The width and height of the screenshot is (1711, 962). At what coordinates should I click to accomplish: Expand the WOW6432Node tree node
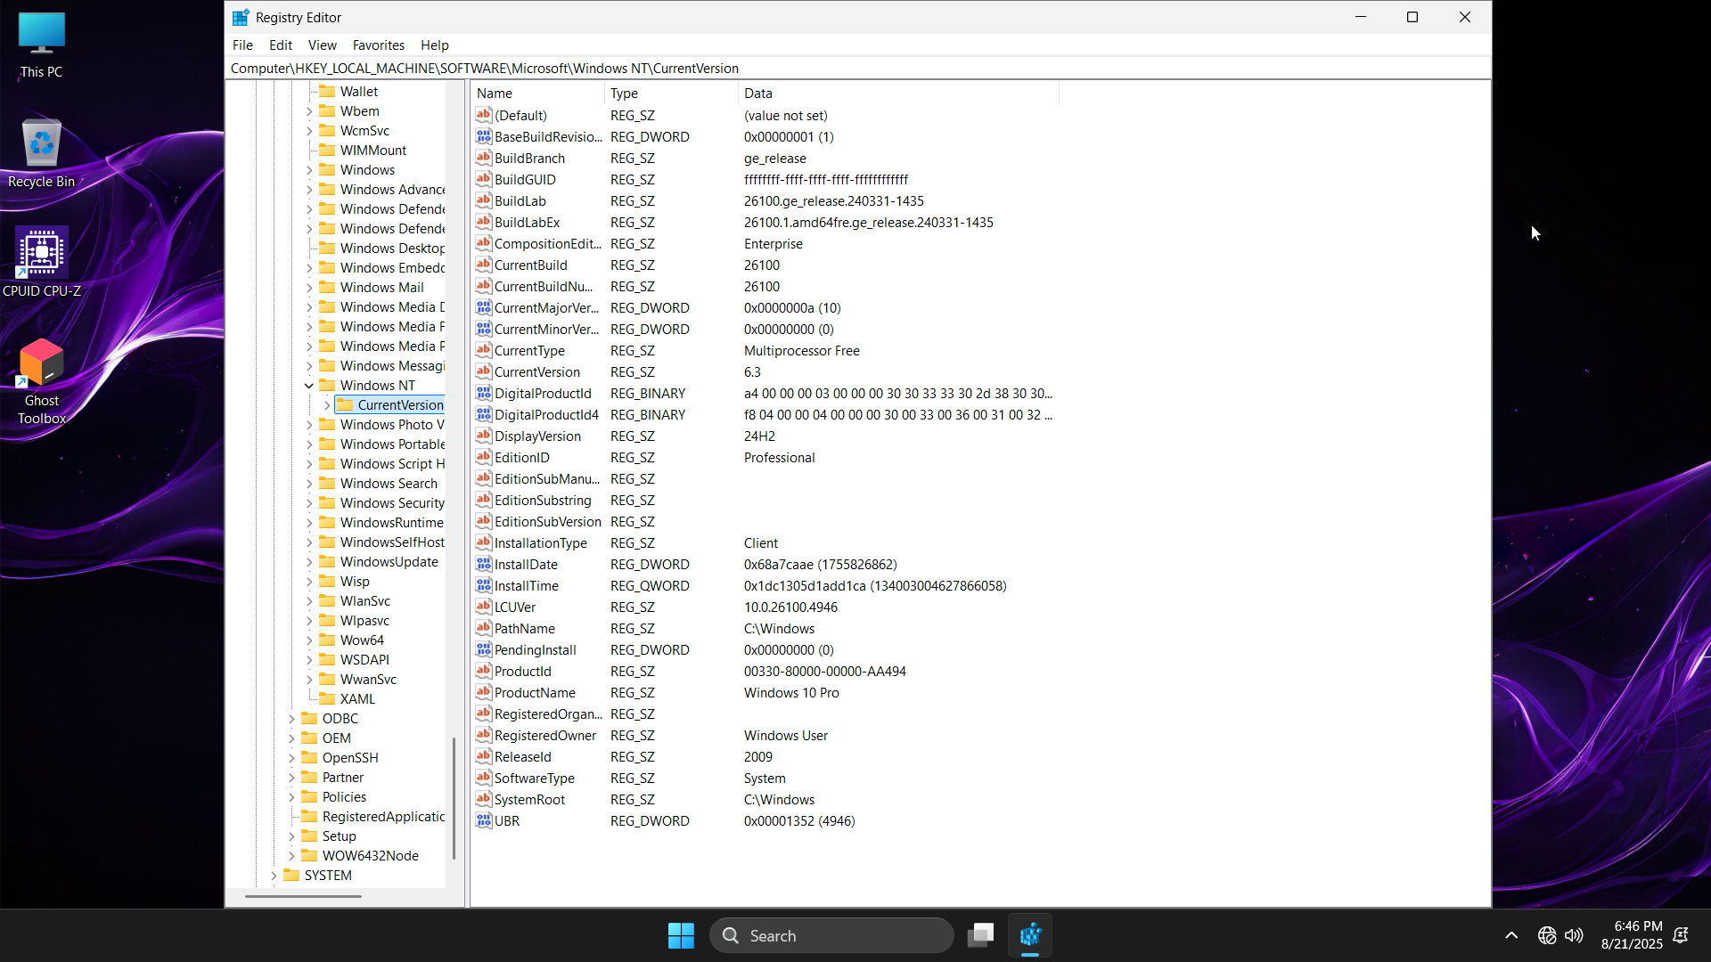291,856
